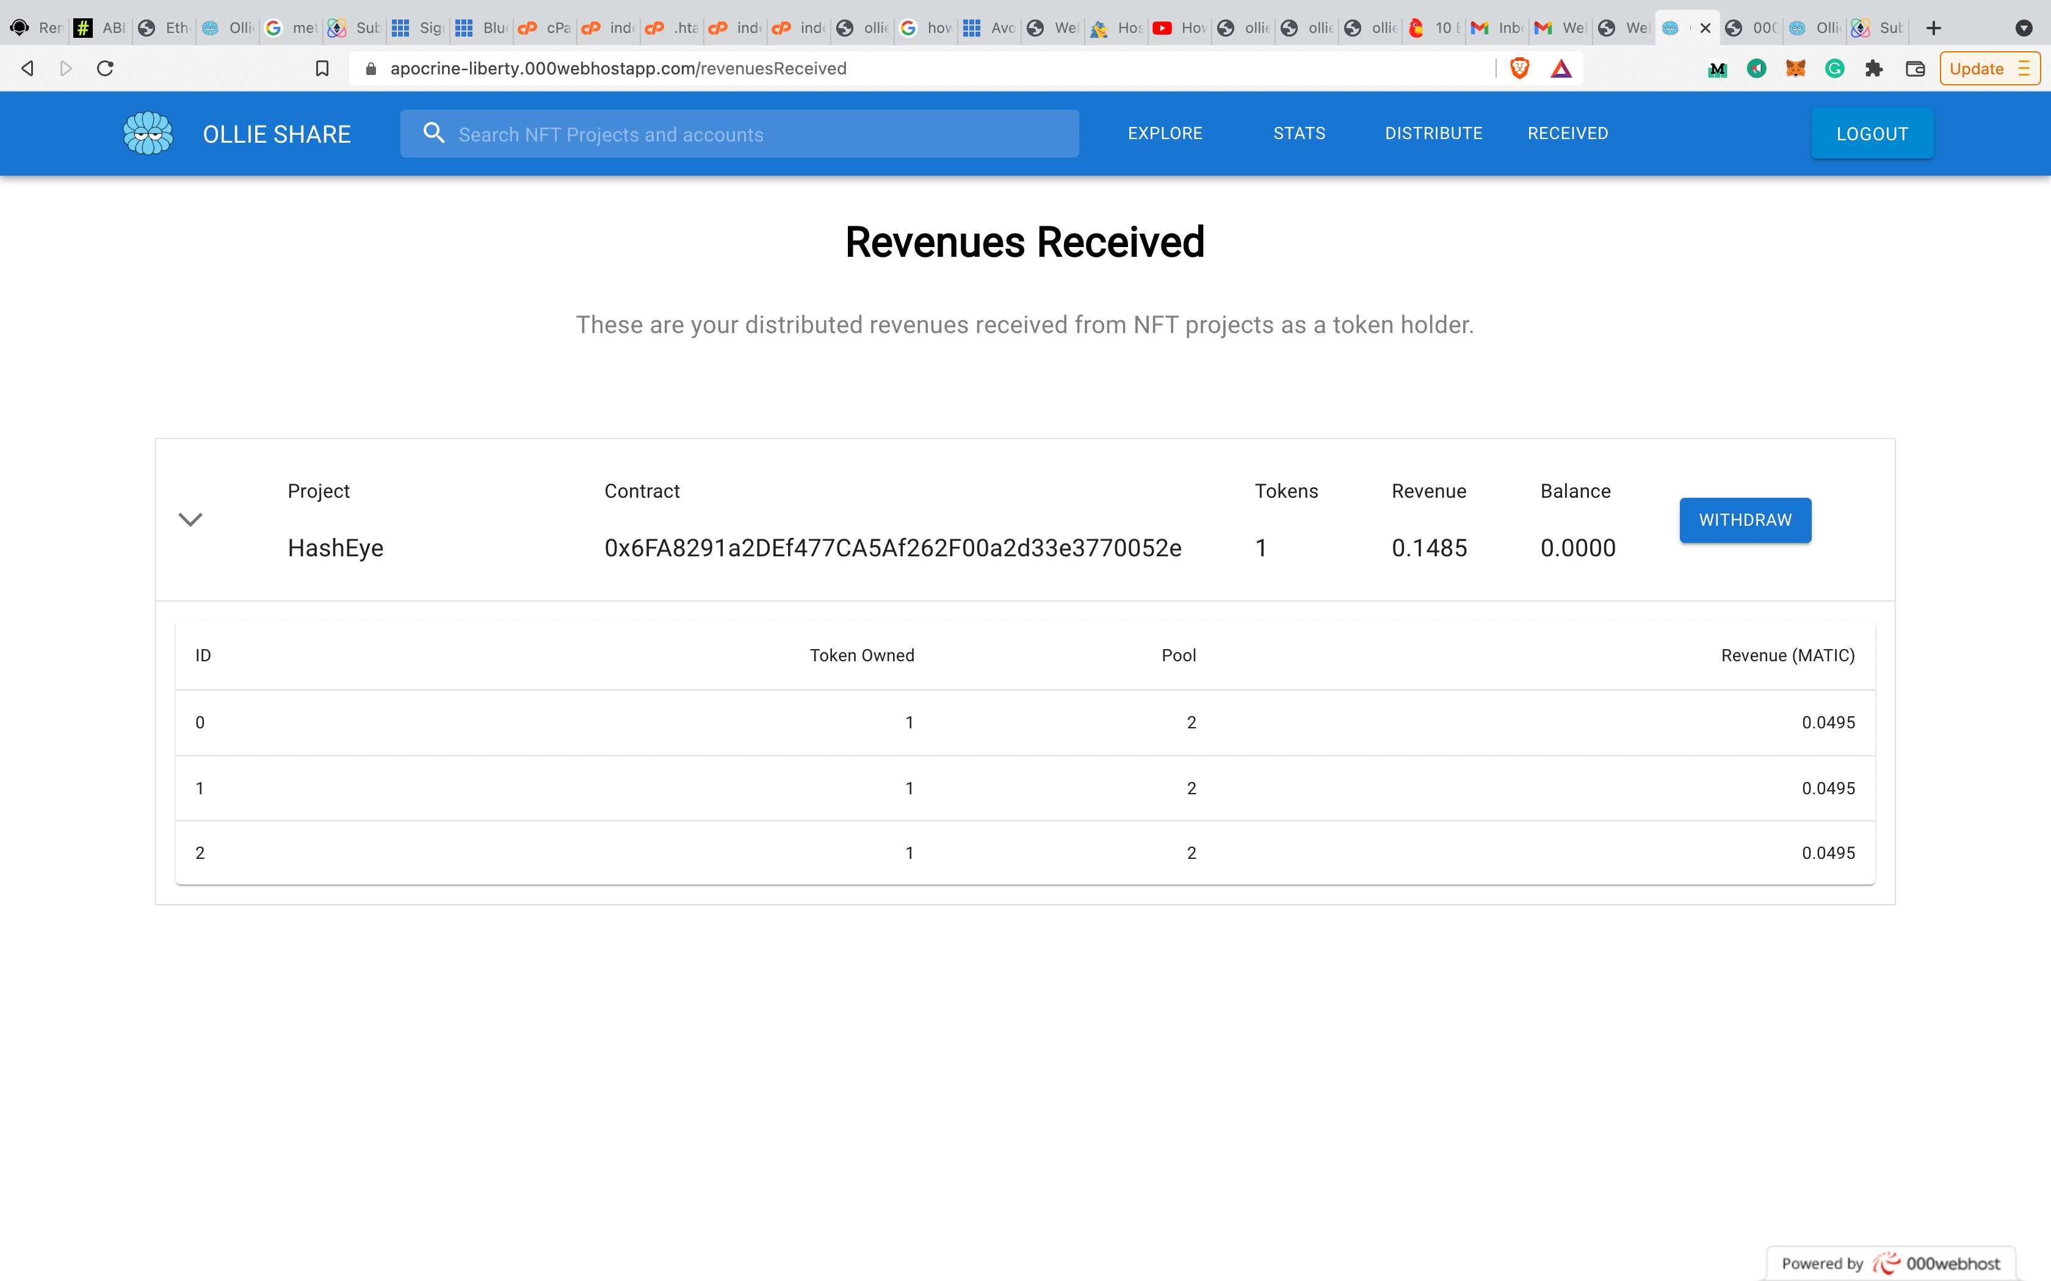Viewport: 2051px width, 1281px height.
Task: Click the Balance value 0.0000
Action: pyautogui.click(x=1577, y=548)
